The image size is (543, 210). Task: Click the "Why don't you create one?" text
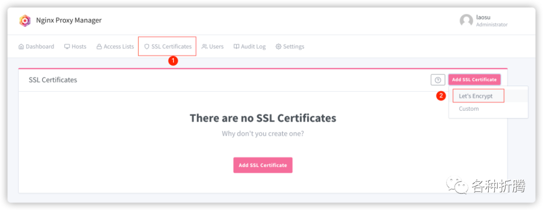[x=262, y=134]
